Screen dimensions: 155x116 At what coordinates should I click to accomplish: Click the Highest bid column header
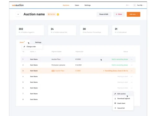(79, 52)
